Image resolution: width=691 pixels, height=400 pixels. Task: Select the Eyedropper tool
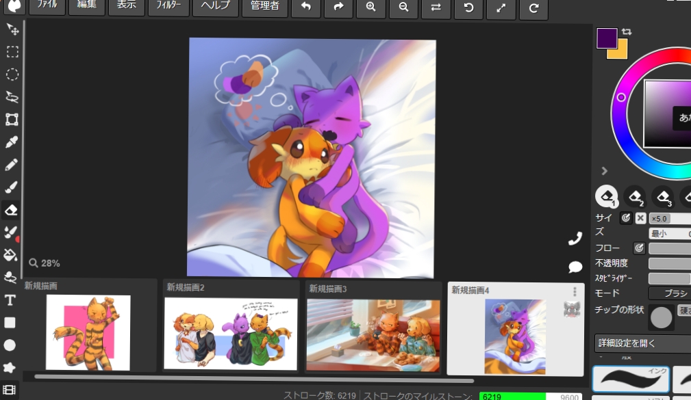[x=11, y=142]
